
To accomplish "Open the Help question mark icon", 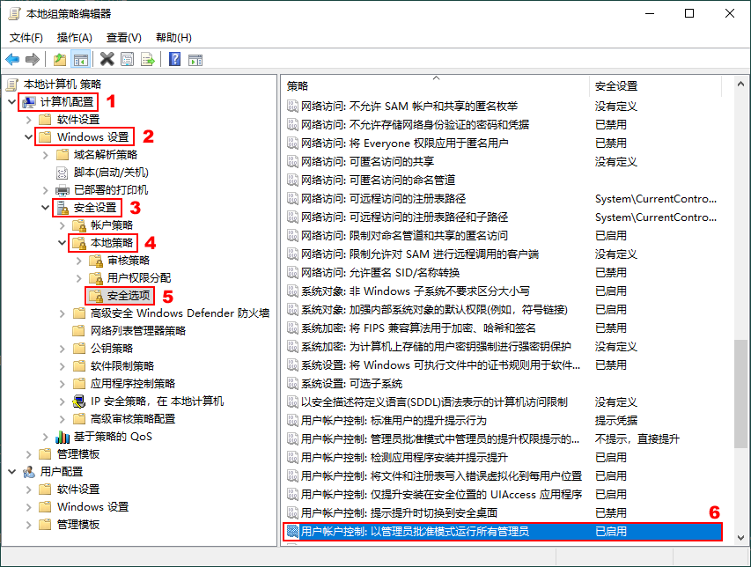I will point(175,59).
